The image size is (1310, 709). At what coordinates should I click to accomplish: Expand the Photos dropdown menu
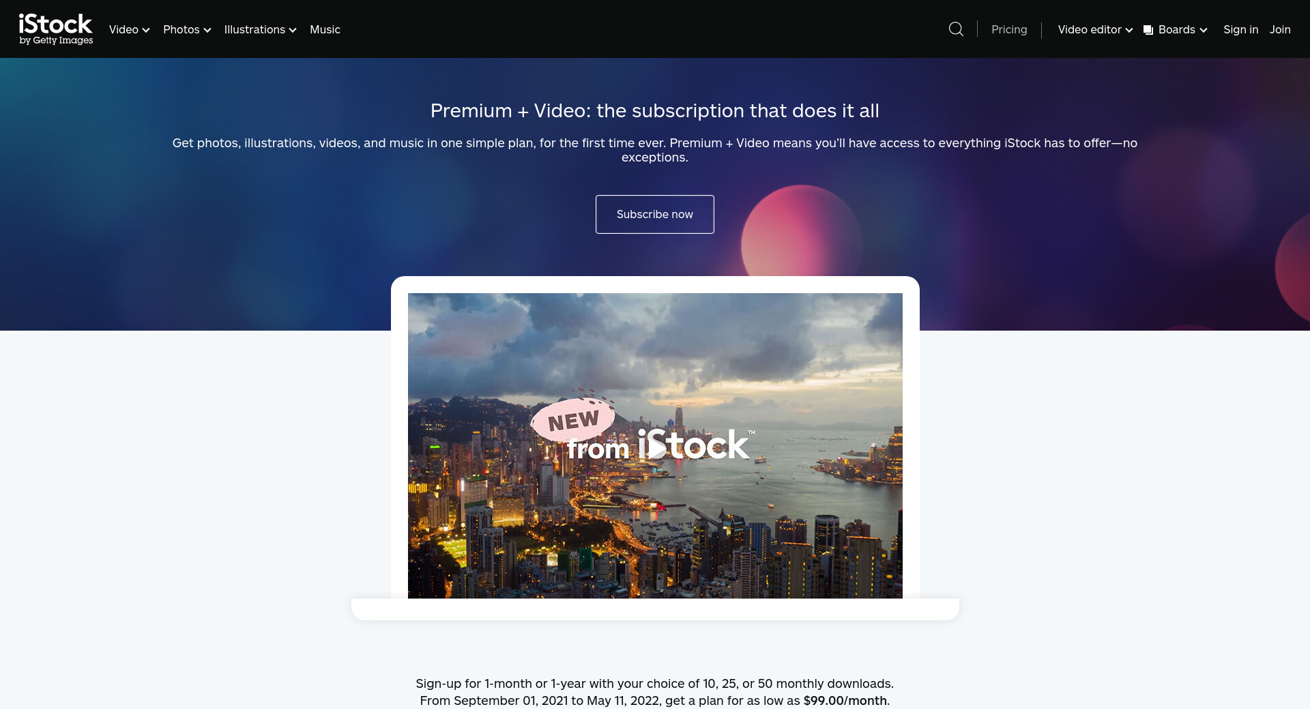(187, 29)
